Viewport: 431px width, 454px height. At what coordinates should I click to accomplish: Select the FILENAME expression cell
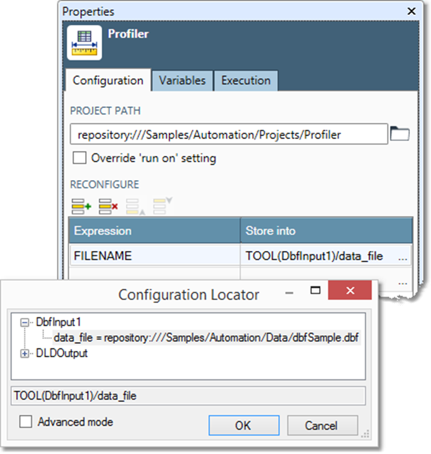click(154, 256)
